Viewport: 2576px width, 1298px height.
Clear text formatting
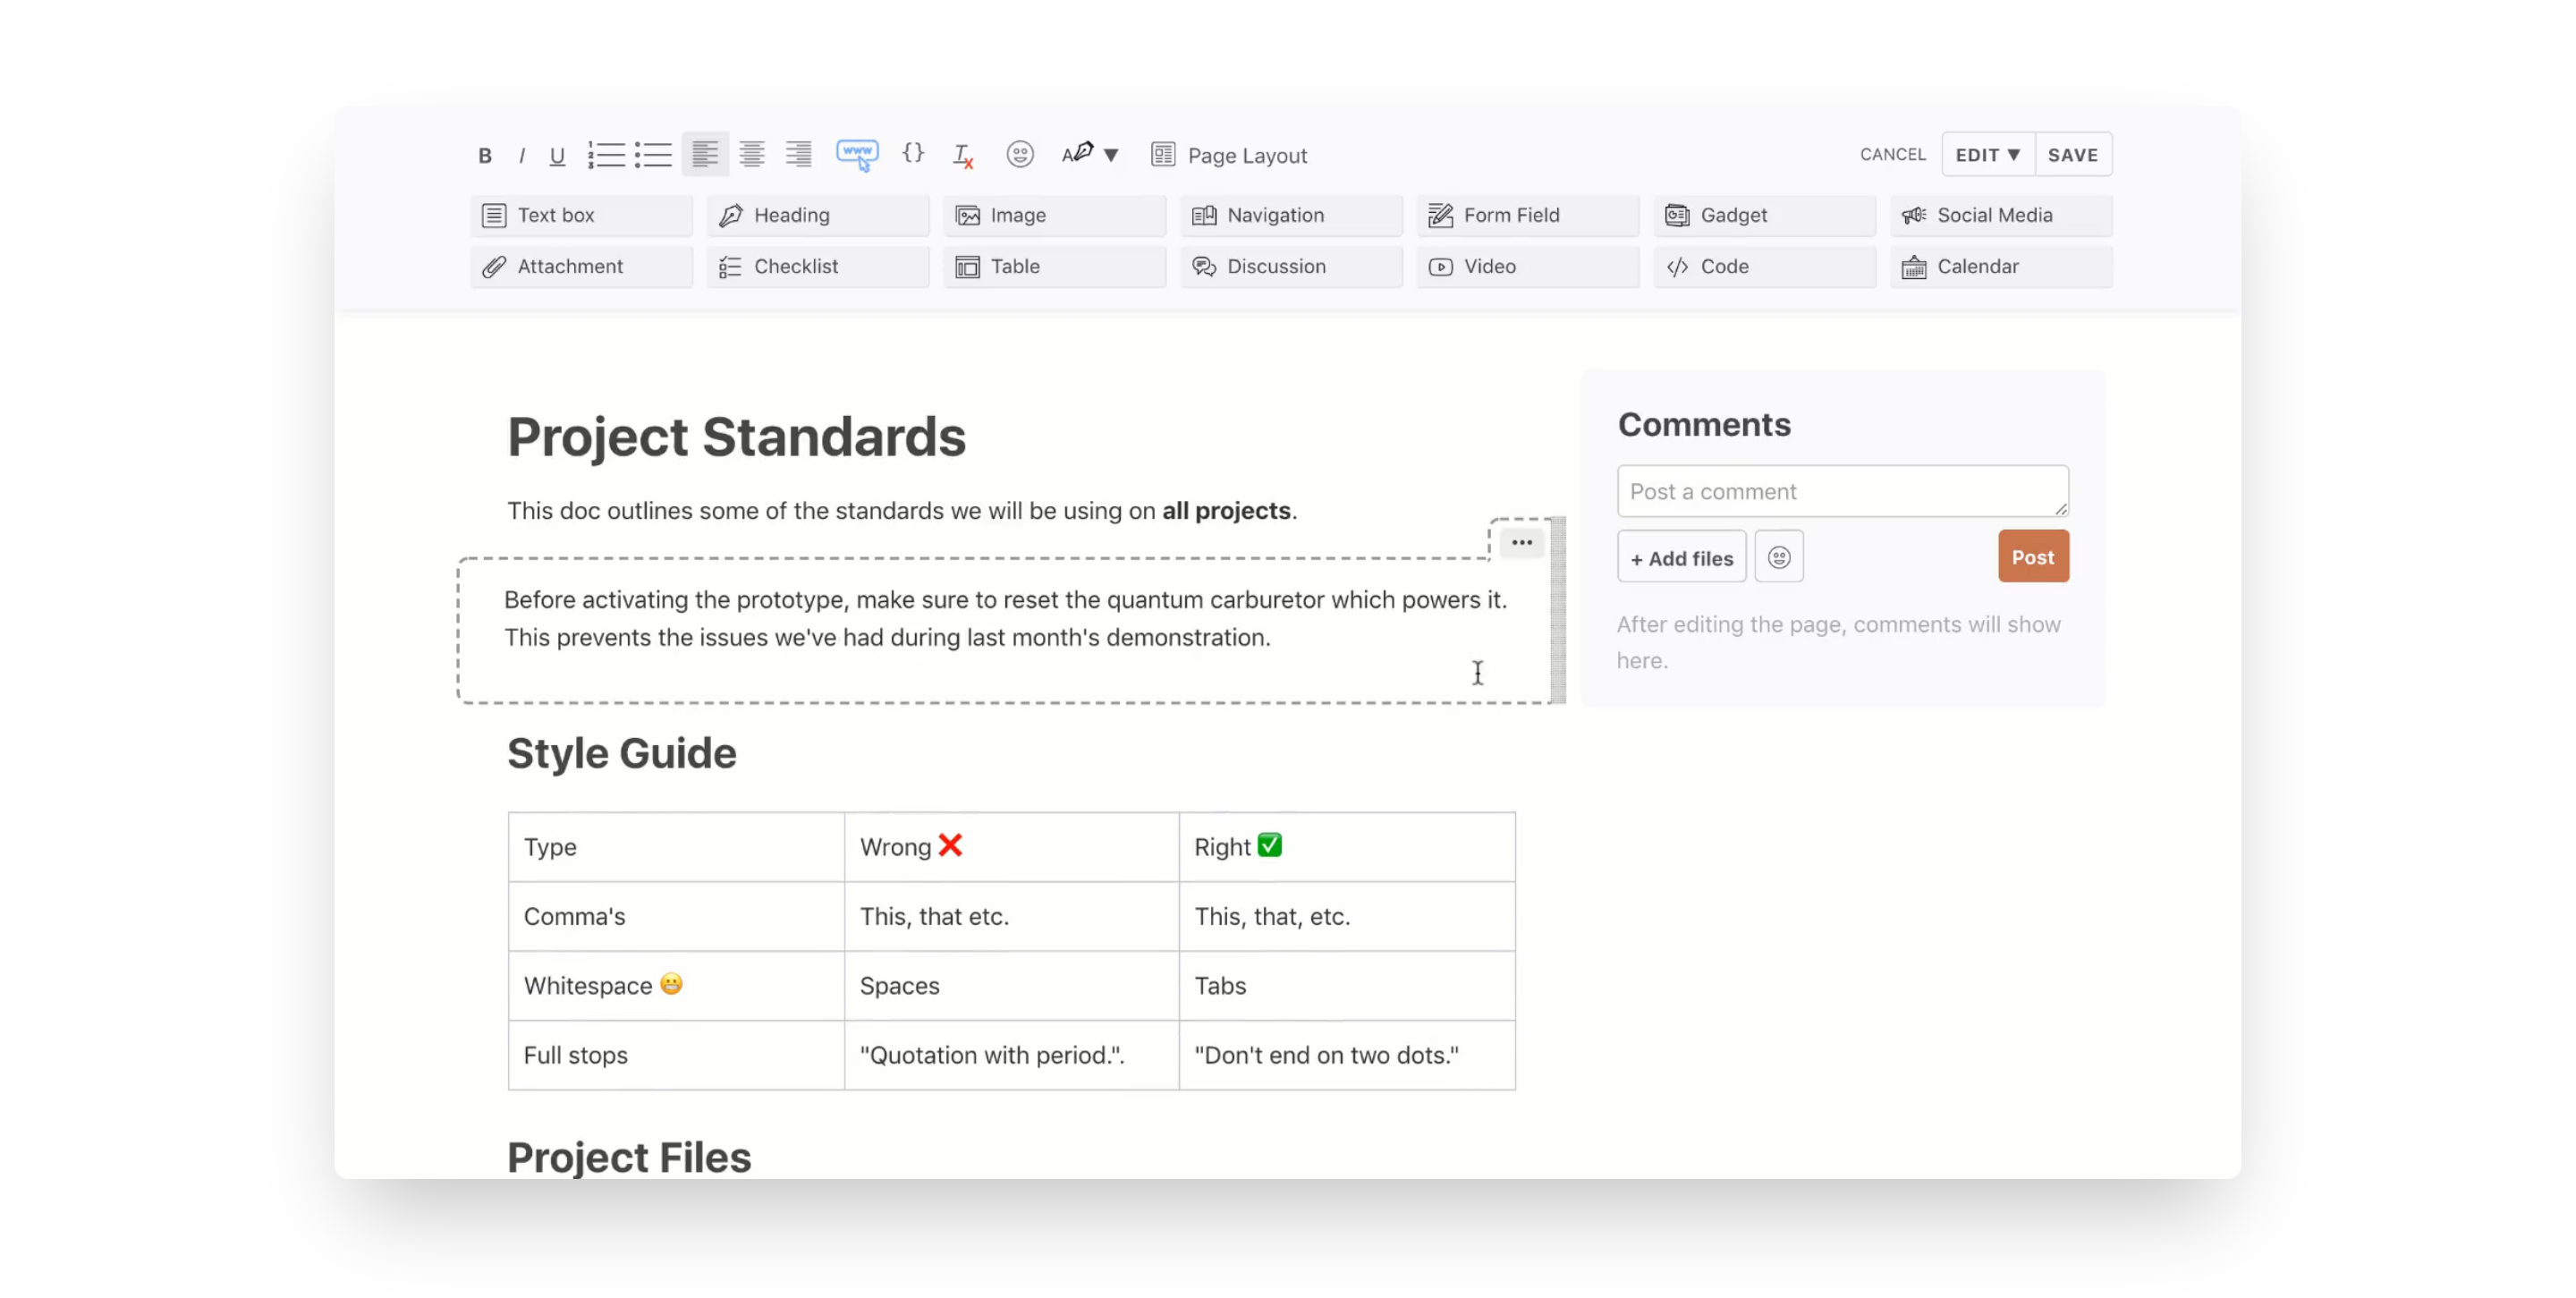[962, 155]
